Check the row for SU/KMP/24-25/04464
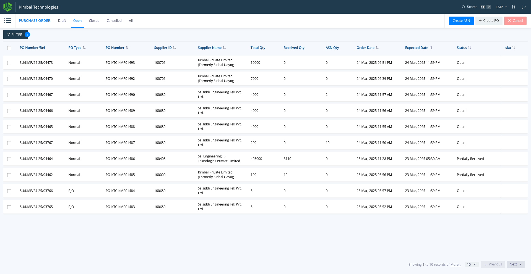The image size is (531, 274). [x=9, y=159]
